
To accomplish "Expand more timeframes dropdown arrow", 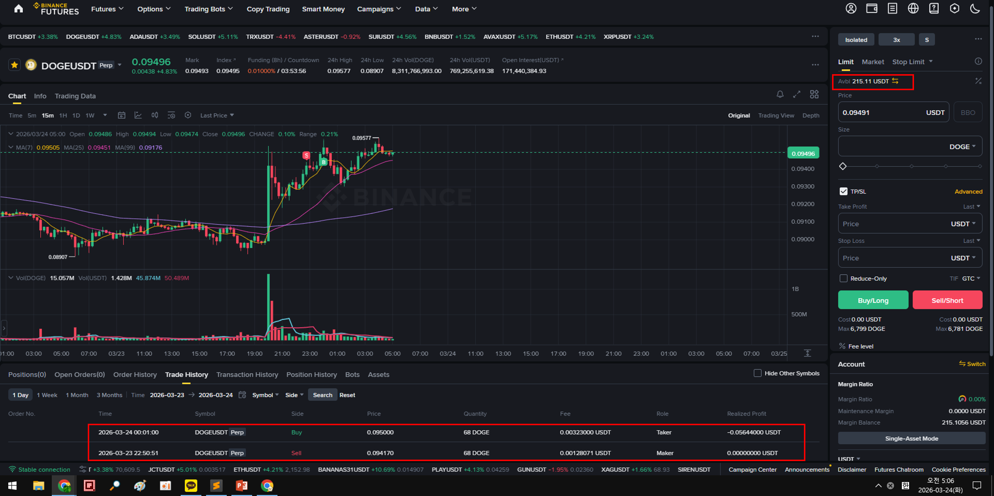I will pyautogui.click(x=105, y=115).
